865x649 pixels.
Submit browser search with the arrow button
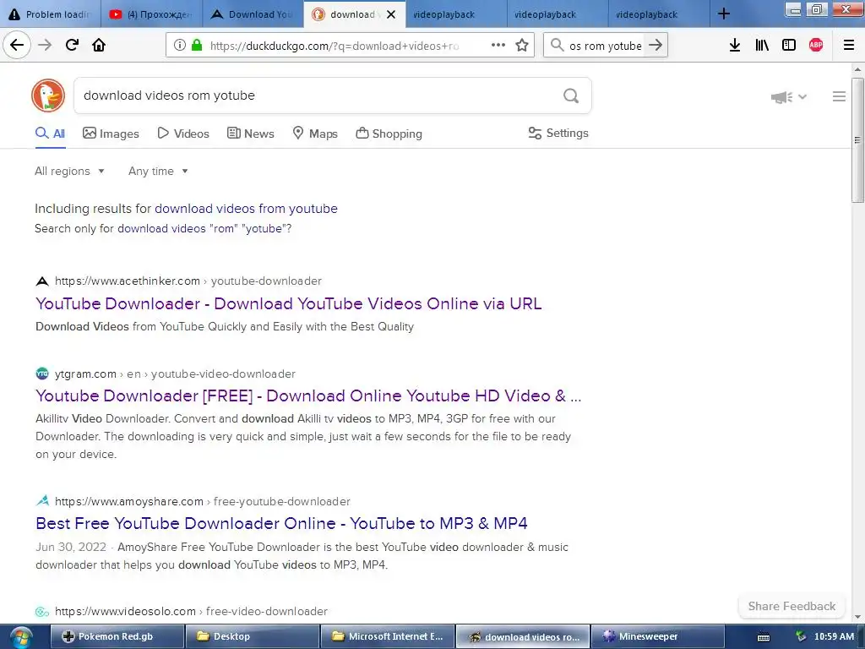(656, 46)
